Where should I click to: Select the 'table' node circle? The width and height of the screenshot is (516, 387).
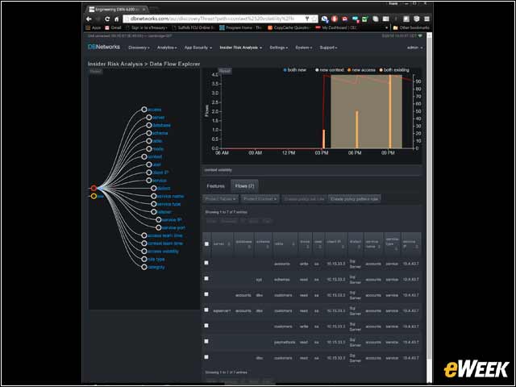pos(148,141)
